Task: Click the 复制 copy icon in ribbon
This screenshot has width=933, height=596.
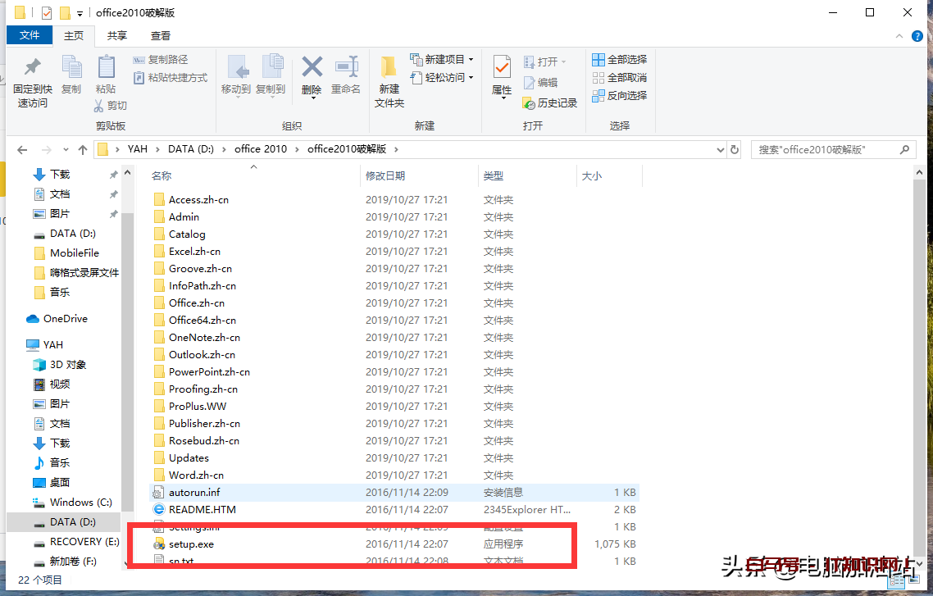Action: [71, 67]
